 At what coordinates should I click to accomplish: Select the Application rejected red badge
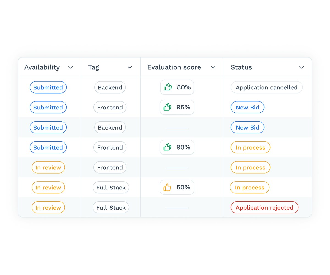click(264, 208)
